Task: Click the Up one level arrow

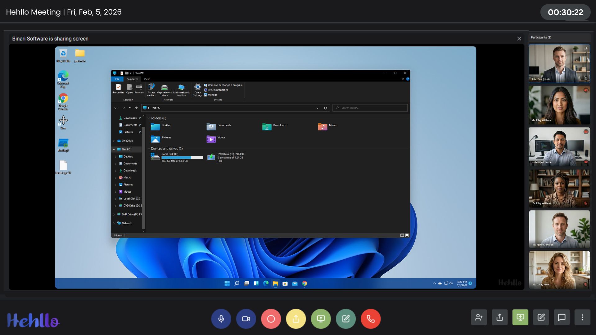Action: coord(136,108)
